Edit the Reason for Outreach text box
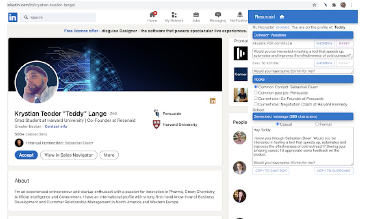365x219 pixels. [x=303, y=53]
